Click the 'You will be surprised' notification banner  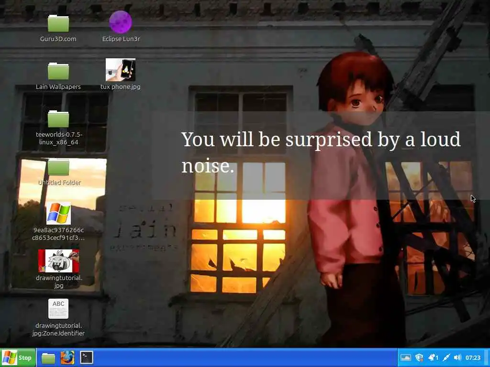tap(321, 155)
